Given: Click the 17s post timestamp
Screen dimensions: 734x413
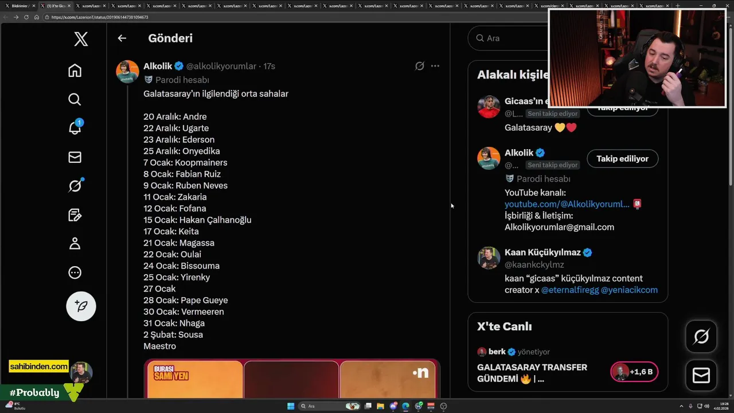Looking at the screenshot, I should (x=269, y=66).
